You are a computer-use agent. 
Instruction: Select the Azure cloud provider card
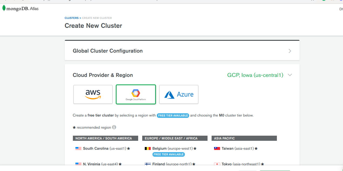click(179, 94)
